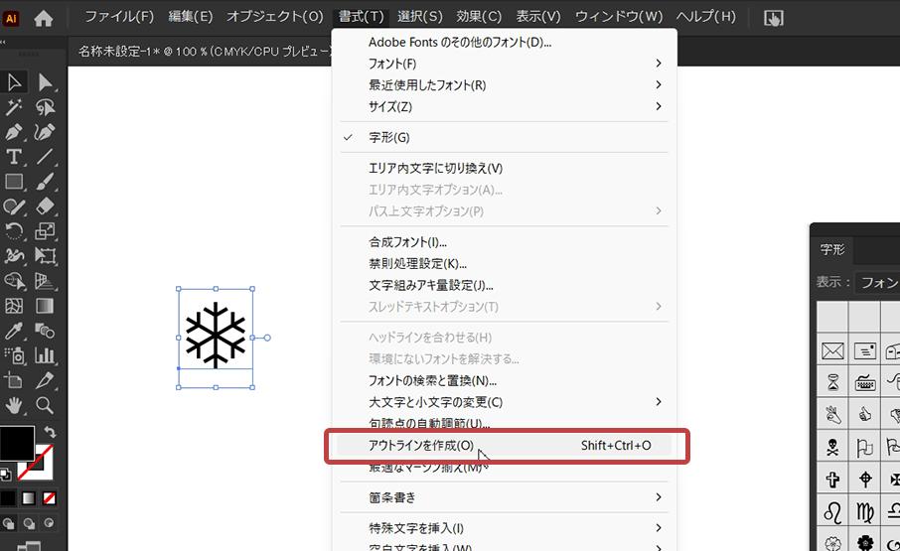This screenshot has width=900, height=551.
Task: Apply solid Color mode button
Action: pyautogui.click(x=8, y=498)
